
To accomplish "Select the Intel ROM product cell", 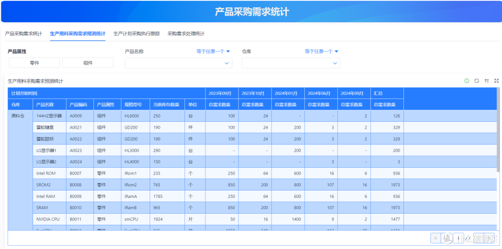I will (50, 173).
